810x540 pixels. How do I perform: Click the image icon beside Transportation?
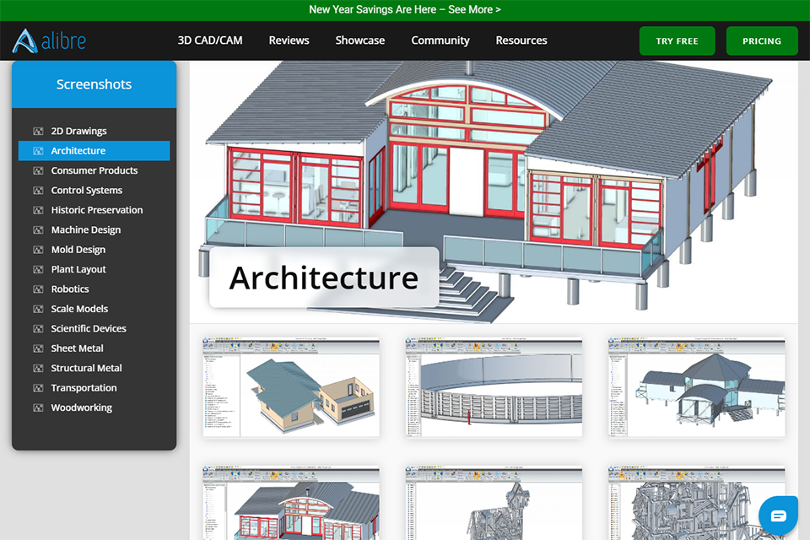[x=38, y=388]
